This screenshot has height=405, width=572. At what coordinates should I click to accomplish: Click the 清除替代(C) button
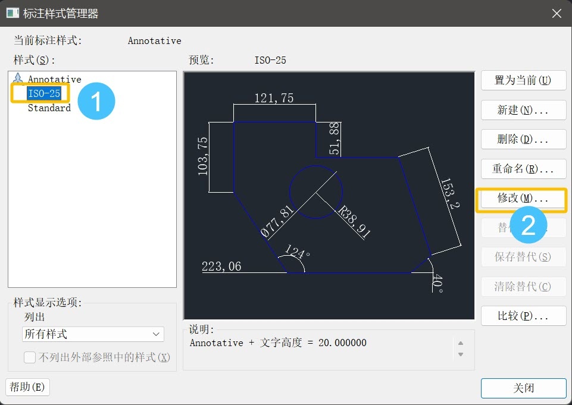(523, 287)
